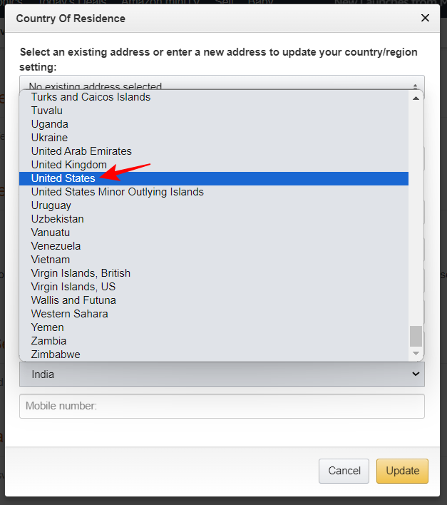Choose Vietnam from the country list
Image resolution: width=447 pixels, height=505 pixels.
point(51,260)
